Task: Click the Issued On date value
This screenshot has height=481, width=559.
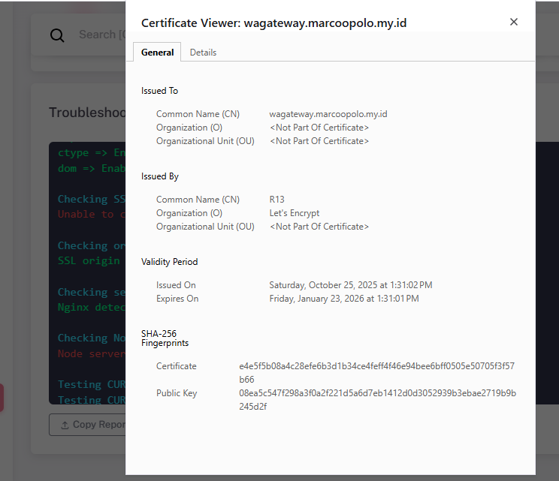Action: 351,285
